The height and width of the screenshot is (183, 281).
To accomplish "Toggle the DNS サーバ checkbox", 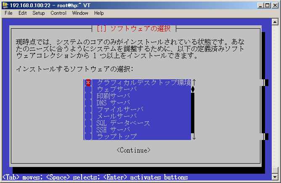I will (88, 103).
